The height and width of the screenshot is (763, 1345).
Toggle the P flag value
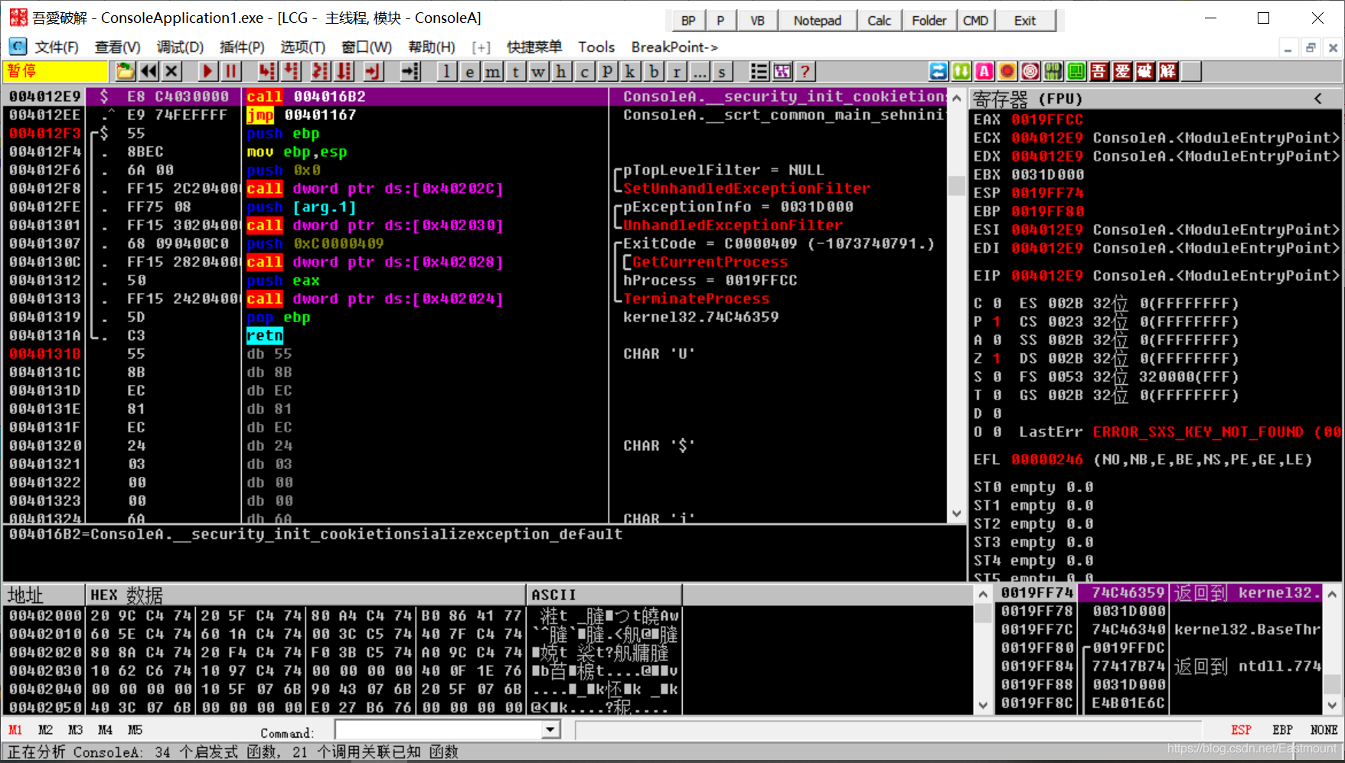point(997,321)
